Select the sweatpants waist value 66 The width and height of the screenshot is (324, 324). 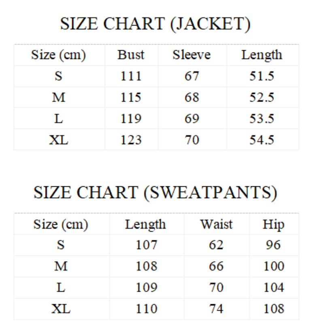(216, 266)
